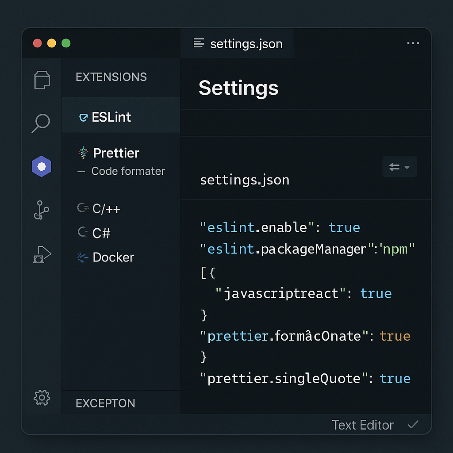Open the Explorer icon in the activity bar
The image size is (453, 453).
tap(41, 80)
